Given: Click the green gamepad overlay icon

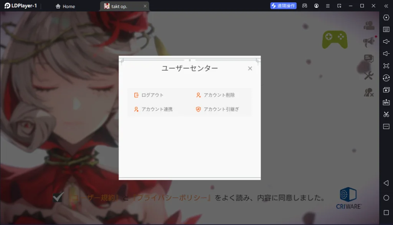Looking at the screenshot, I should coord(335,40).
